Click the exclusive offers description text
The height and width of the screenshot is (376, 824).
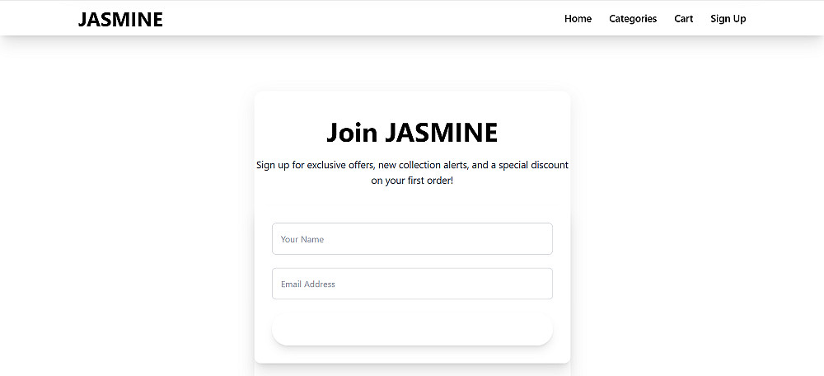click(x=412, y=165)
